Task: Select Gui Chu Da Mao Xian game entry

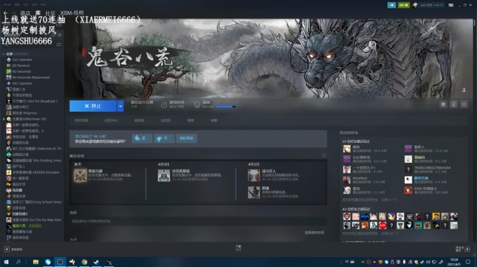Action: (x=37, y=219)
